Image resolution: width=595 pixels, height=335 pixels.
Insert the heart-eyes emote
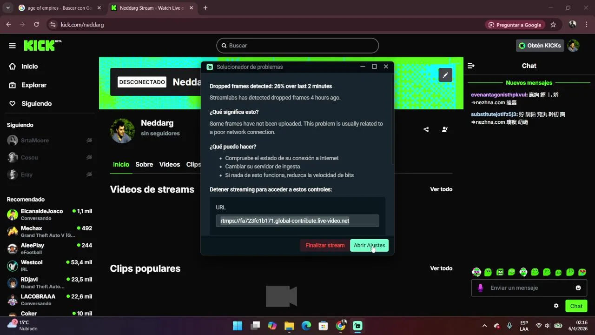pos(582,272)
